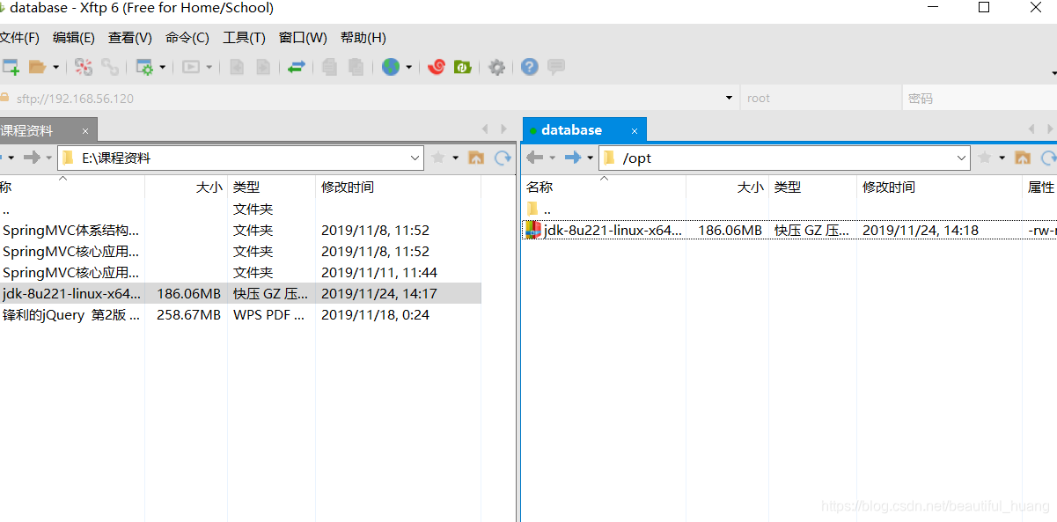Expand dropdown arrow next to Open folder icon
Image resolution: width=1057 pixels, height=522 pixels.
(55, 67)
